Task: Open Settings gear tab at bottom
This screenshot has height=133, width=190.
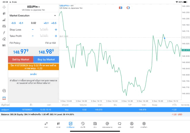Action: (144, 125)
